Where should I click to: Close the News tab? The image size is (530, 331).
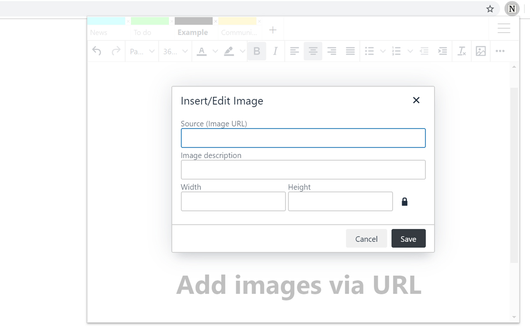[x=128, y=21]
